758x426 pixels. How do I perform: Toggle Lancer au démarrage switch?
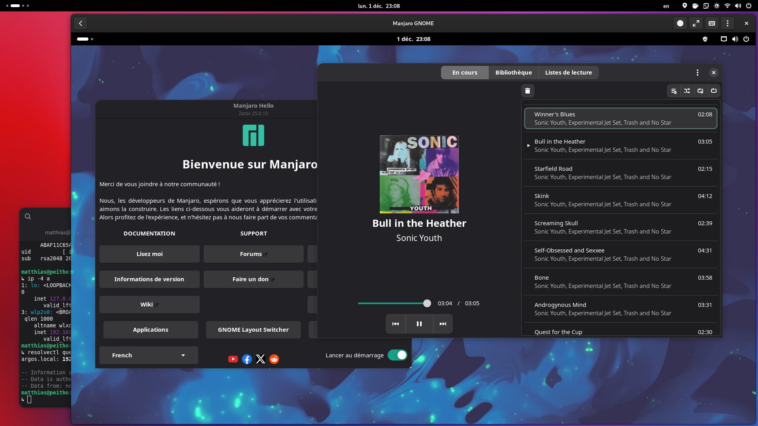click(x=397, y=355)
